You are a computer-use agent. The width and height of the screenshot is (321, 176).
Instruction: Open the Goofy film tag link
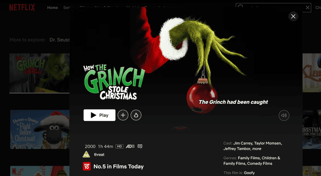tap(249, 173)
